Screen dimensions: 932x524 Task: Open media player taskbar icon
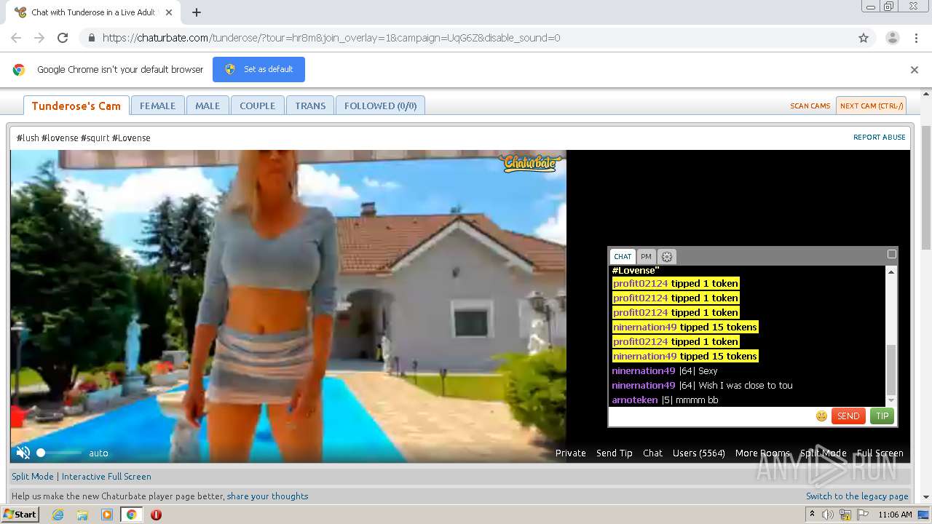(x=107, y=515)
